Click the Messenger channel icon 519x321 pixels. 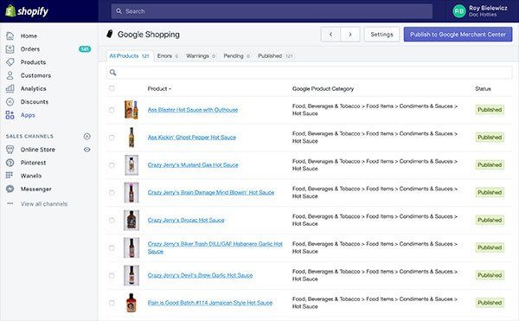coord(10,189)
